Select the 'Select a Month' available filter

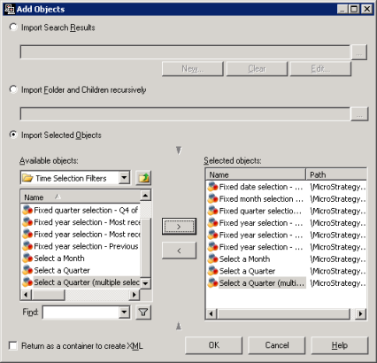pos(59,259)
